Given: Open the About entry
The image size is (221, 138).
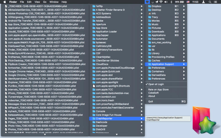Looking at the screenshot, I should [152, 96].
